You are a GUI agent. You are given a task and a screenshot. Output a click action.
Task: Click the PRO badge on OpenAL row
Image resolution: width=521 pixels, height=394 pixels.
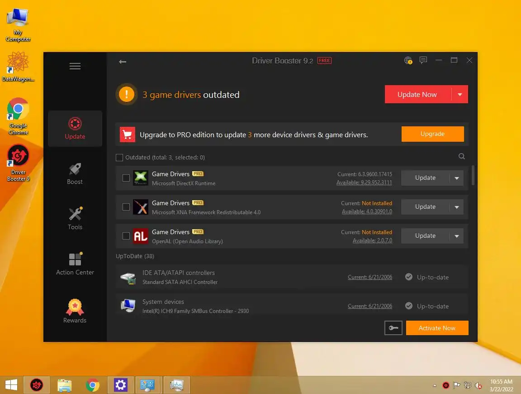coord(198,231)
